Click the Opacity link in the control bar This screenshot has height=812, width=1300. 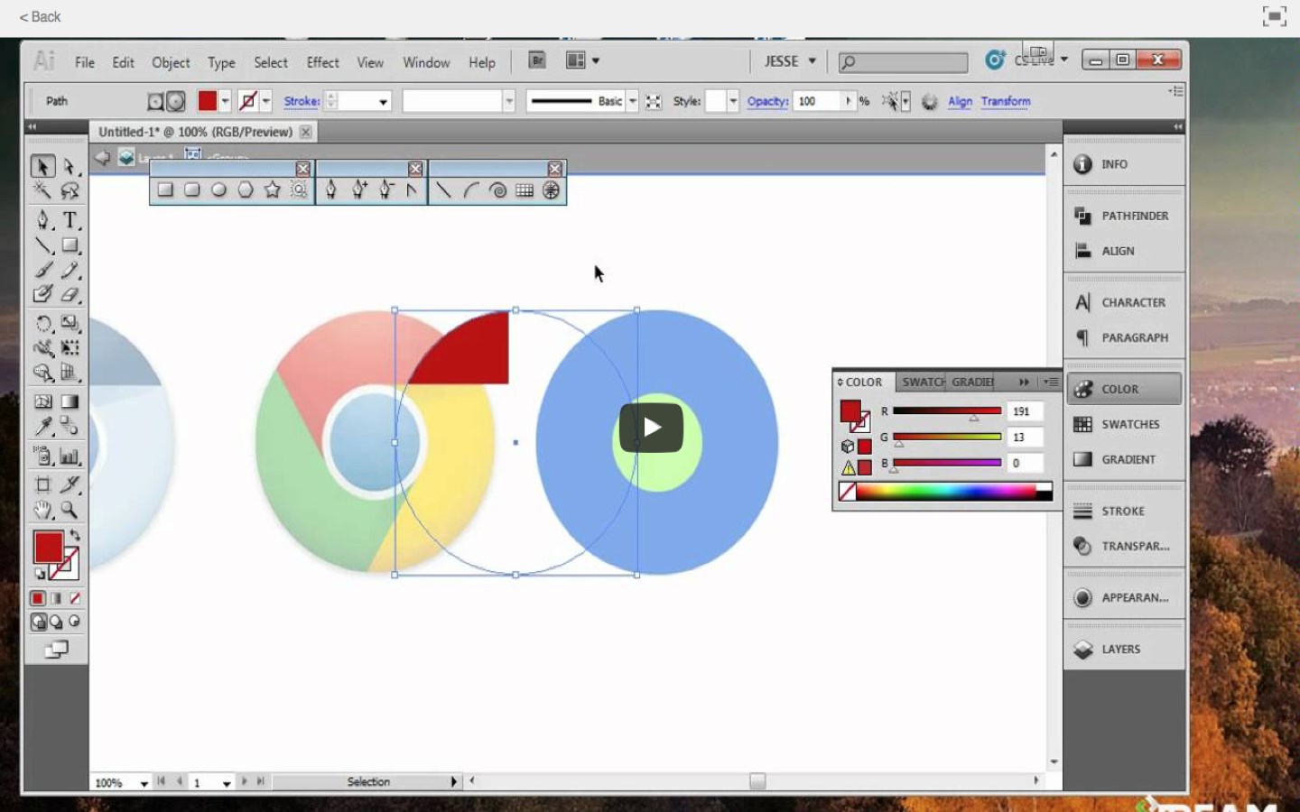(x=767, y=101)
